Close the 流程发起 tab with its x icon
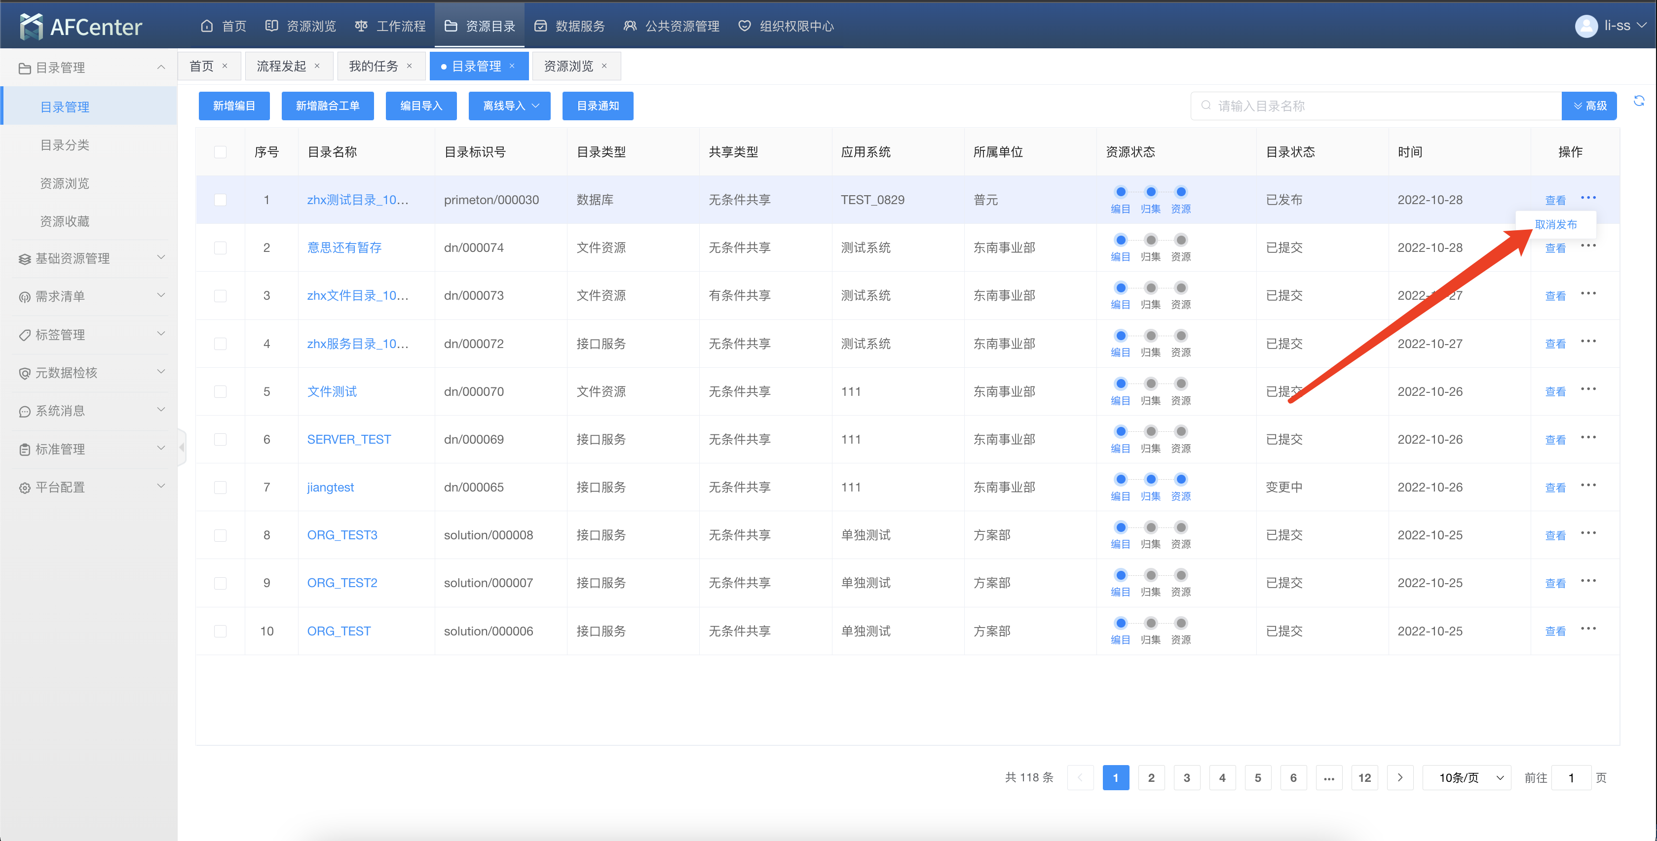 point(316,66)
